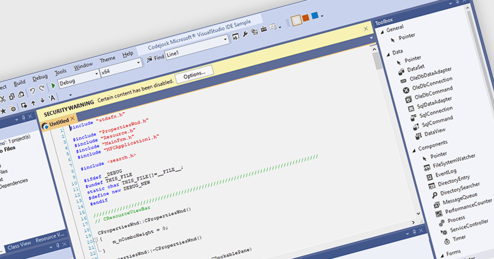Select DataView in Toolbox
The image size is (494, 259).
(x=435, y=131)
